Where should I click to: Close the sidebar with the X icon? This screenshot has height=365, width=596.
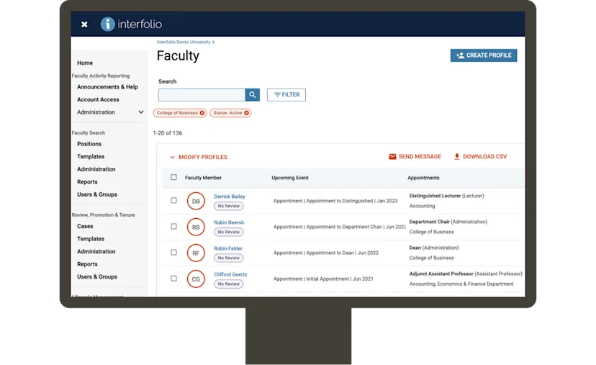84,24
